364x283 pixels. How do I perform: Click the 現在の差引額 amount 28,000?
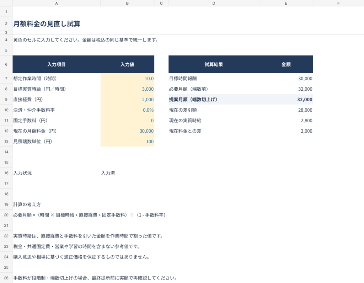point(305,110)
